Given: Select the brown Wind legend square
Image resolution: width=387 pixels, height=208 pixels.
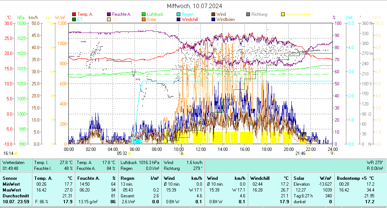Looking at the screenshot, I should 213,14.
